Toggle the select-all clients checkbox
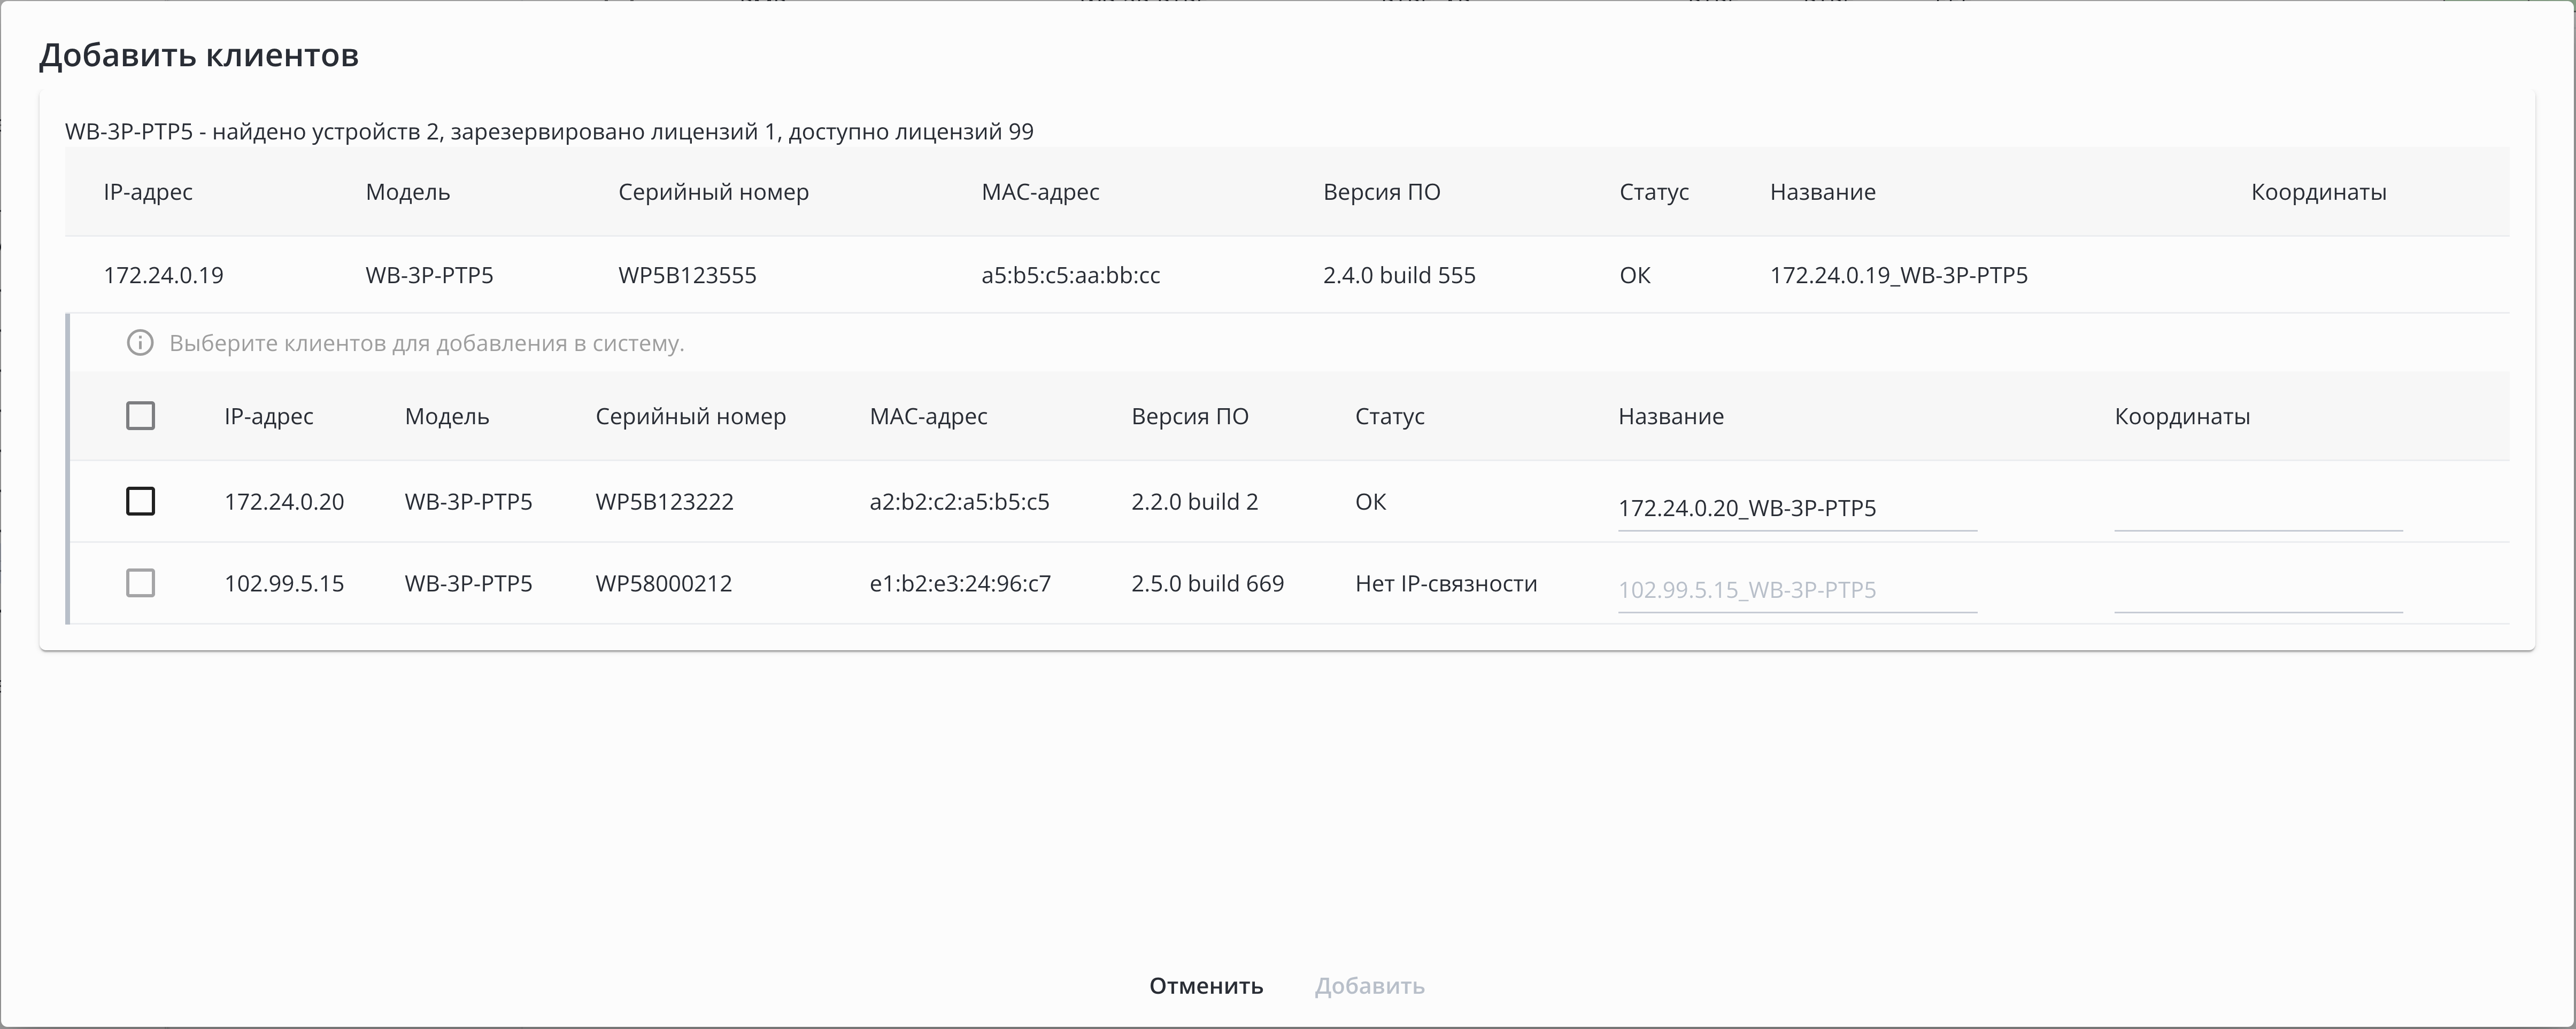2576x1029 pixels. [x=140, y=416]
